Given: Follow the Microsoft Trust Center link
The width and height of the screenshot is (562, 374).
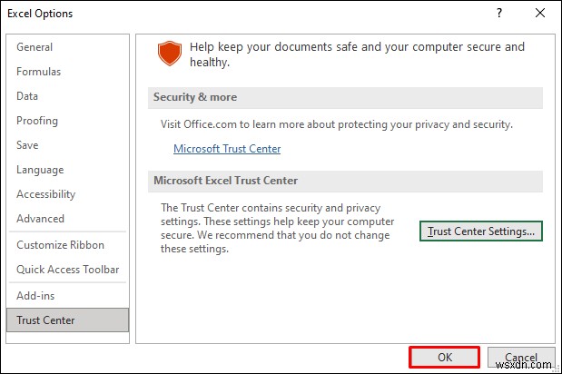Looking at the screenshot, I should point(227,149).
